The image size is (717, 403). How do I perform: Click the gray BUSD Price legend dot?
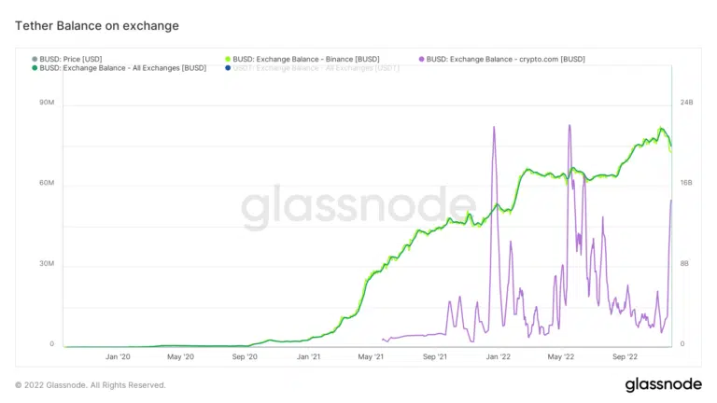click(35, 59)
